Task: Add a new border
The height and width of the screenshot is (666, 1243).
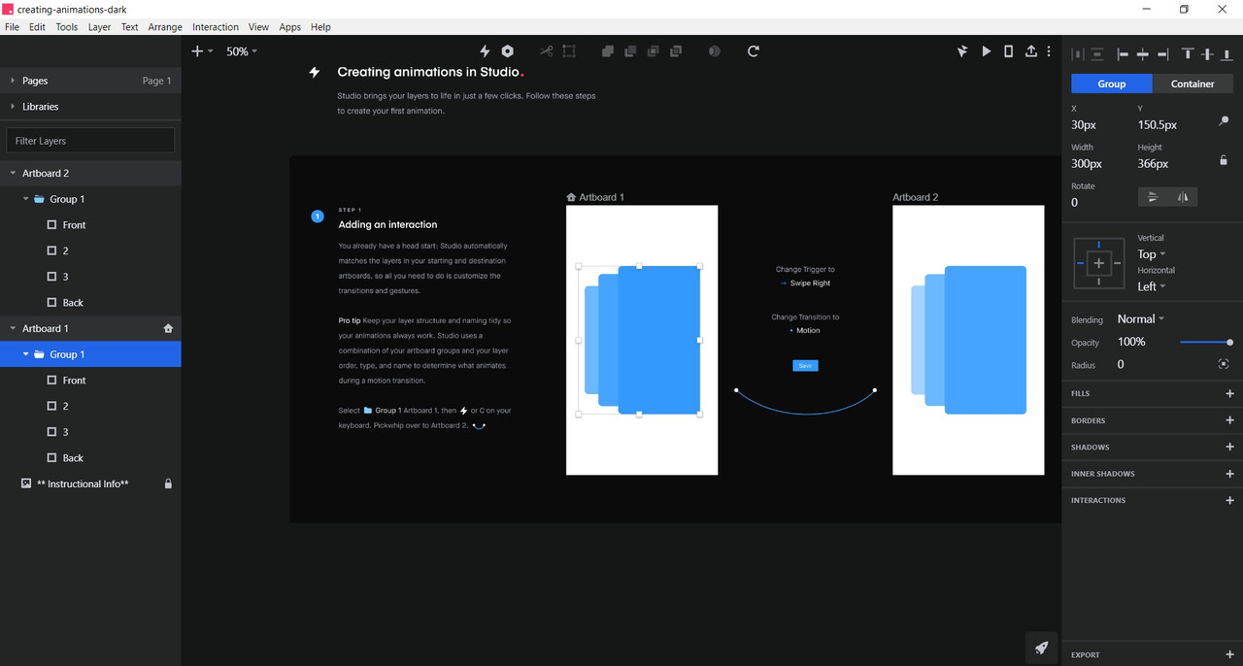Action: (1229, 420)
